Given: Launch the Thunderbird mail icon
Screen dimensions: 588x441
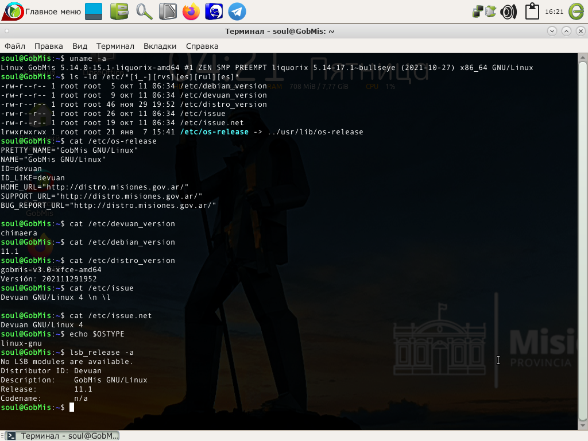Looking at the screenshot, I should [x=214, y=11].
